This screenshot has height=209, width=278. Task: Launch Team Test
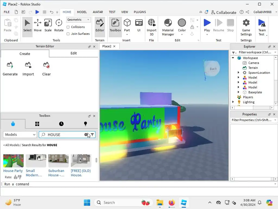click(262, 27)
